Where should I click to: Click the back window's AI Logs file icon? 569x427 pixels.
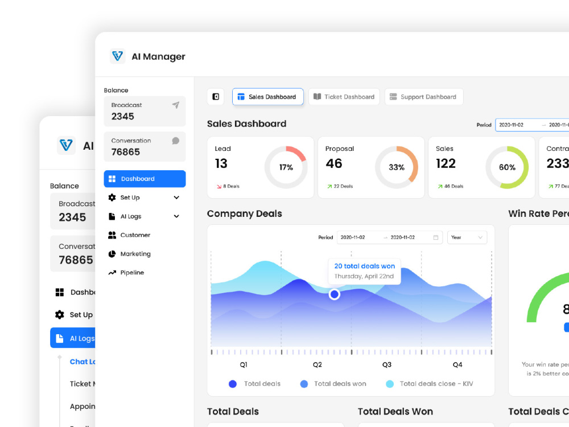(60, 338)
